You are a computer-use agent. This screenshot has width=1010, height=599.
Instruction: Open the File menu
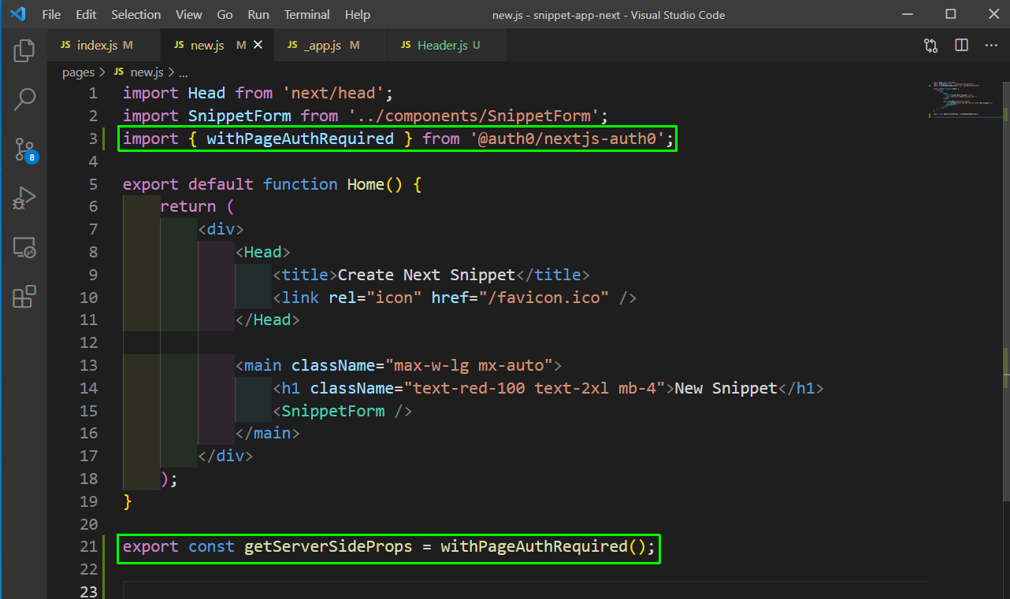(x=51, y=15)
